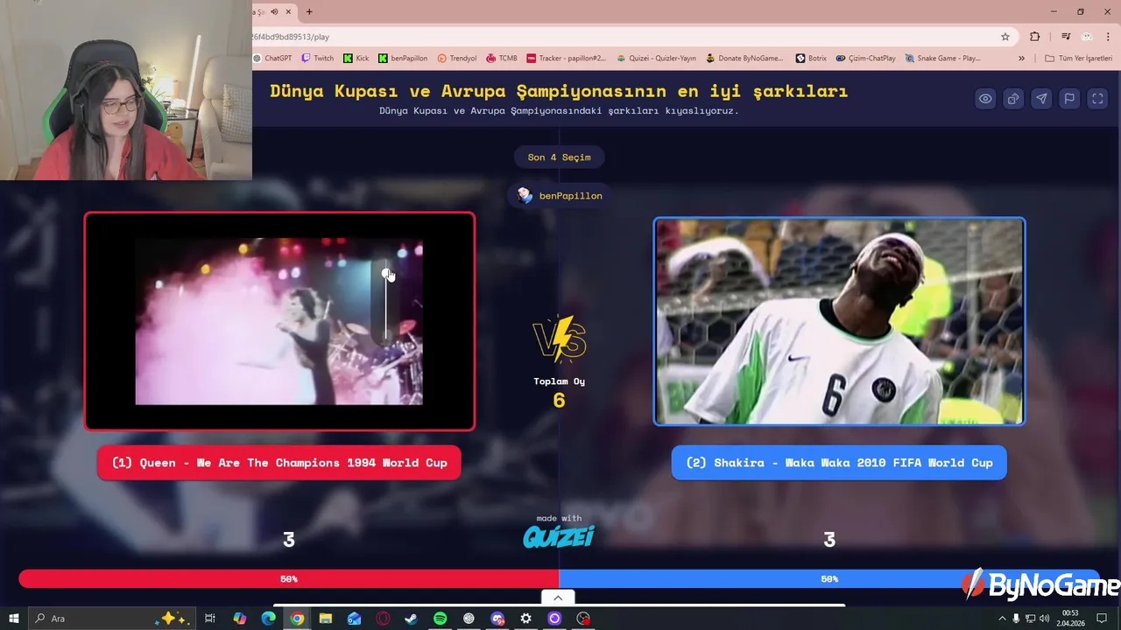Image resolution: width=1121 pixels, height=630 pixels.
Task: Open the Trendyol bookmark
Action: (457, 59)
